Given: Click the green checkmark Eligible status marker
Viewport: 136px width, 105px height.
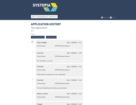Looking at the screenshot, I should (x=33, y=42).
